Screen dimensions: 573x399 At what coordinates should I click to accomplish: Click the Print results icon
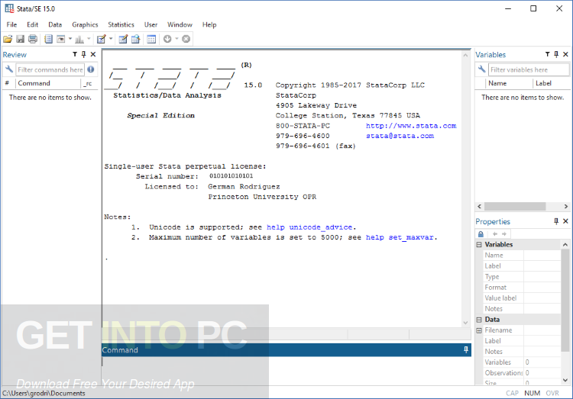33,39
